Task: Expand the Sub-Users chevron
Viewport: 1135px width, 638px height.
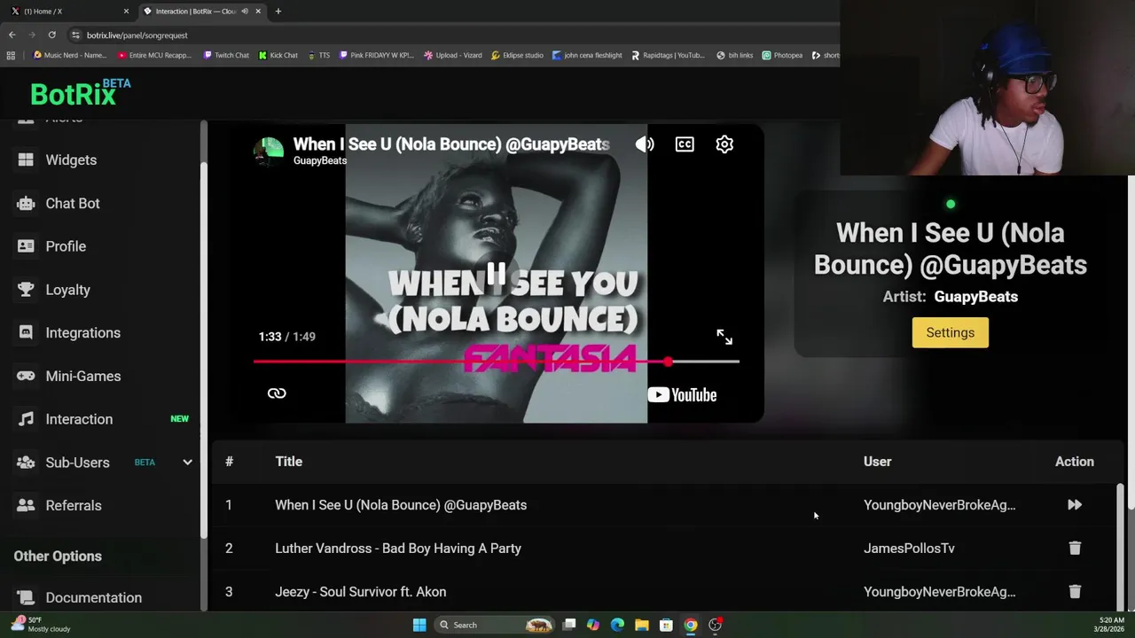Action: coord(187,463)
